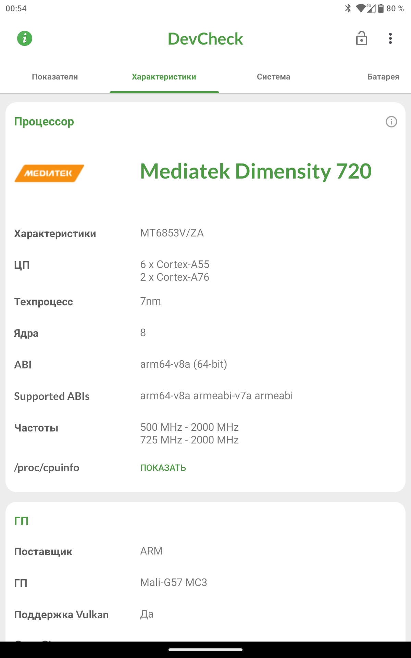Tap the Wi-Fi status bar icon

(361, 8)
